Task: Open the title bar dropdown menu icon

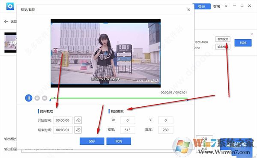Action: 226,6
